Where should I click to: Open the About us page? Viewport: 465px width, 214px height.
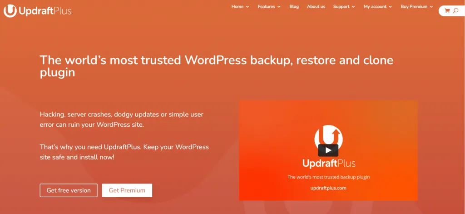point(316,6)
